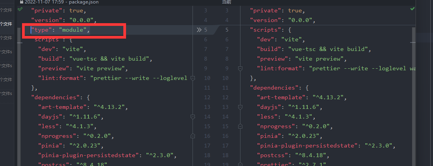Screen dimensions: 433x166
Task: Toggle the fold marker at left pane line 14
Action: (193, 117)
